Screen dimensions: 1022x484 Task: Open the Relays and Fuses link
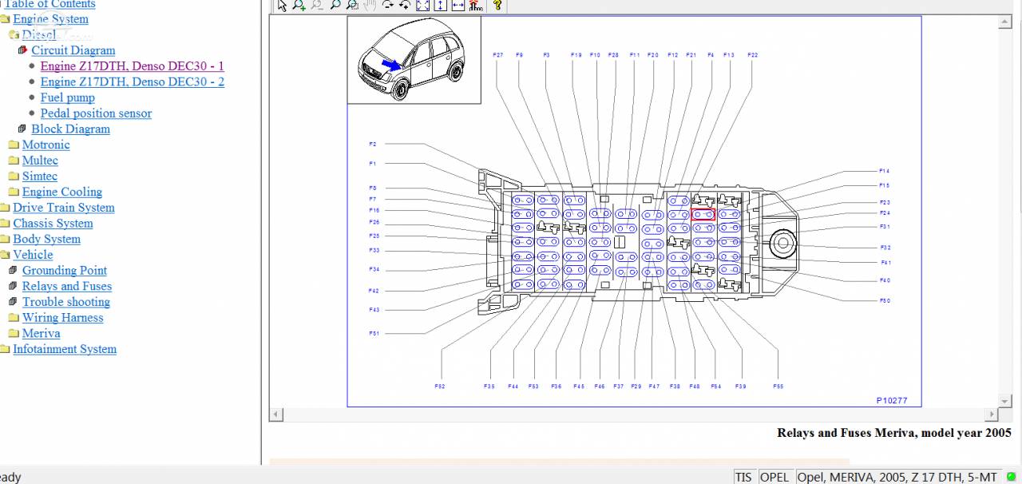pos(67,286)
